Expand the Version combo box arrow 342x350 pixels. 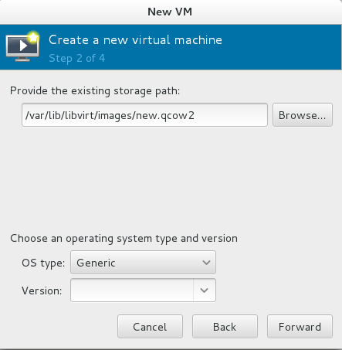205,291
